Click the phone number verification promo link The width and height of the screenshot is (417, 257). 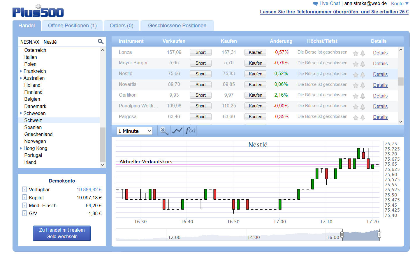tap(334, 12)
